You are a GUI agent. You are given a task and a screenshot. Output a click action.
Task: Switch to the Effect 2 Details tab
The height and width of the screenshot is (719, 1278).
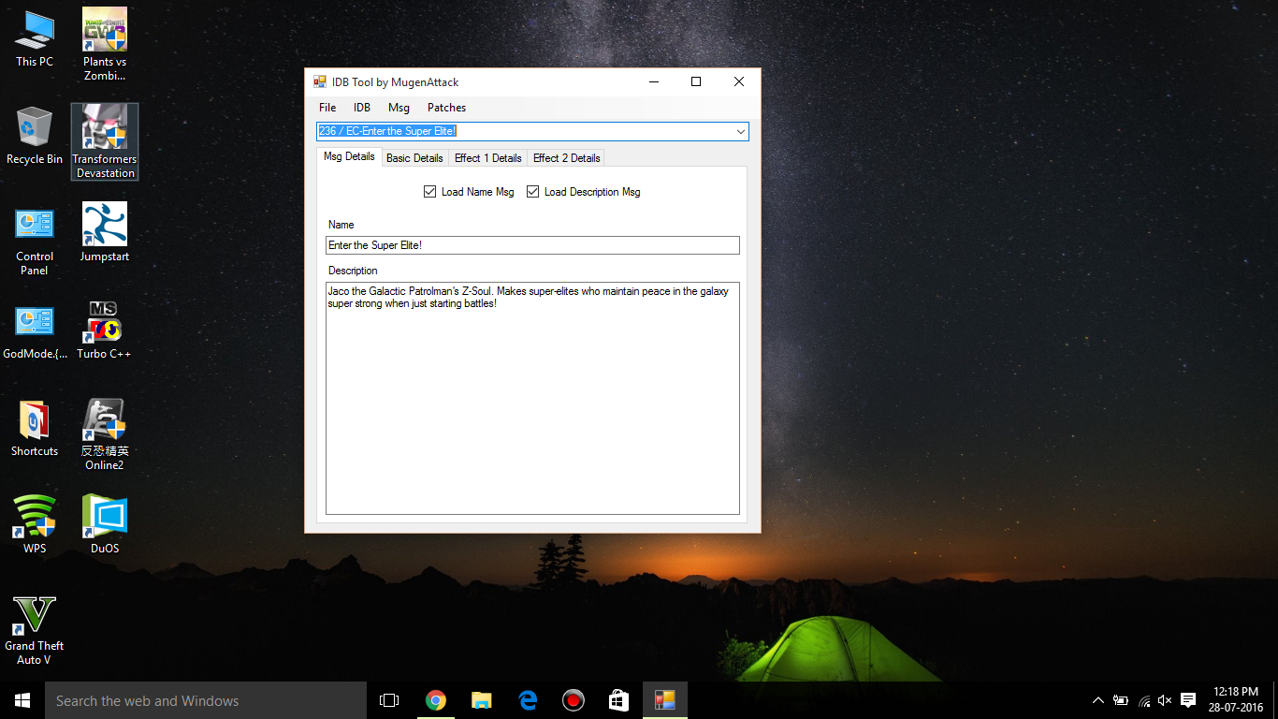[x=566, y=158]
